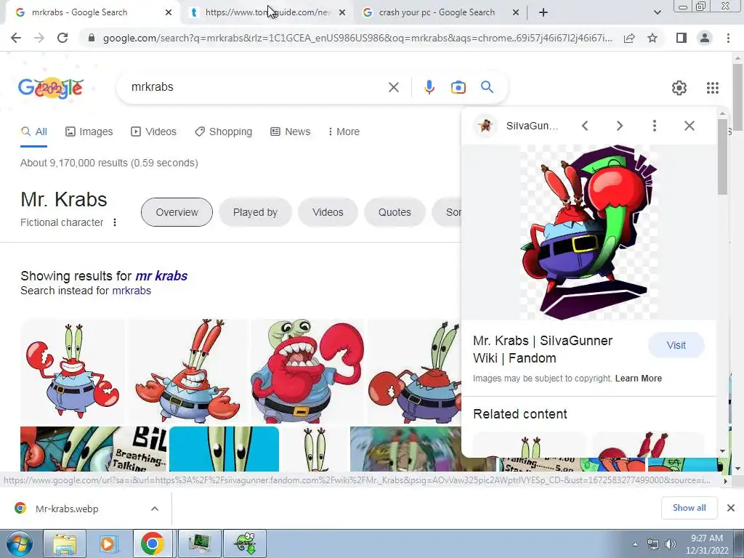Launch Windows Media Player from taskbar

pos(108,543)
